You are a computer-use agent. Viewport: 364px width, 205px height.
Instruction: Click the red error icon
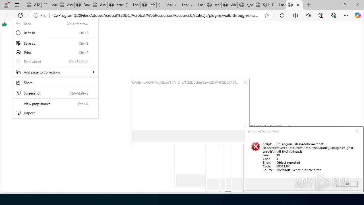click(x=255, y=147)
